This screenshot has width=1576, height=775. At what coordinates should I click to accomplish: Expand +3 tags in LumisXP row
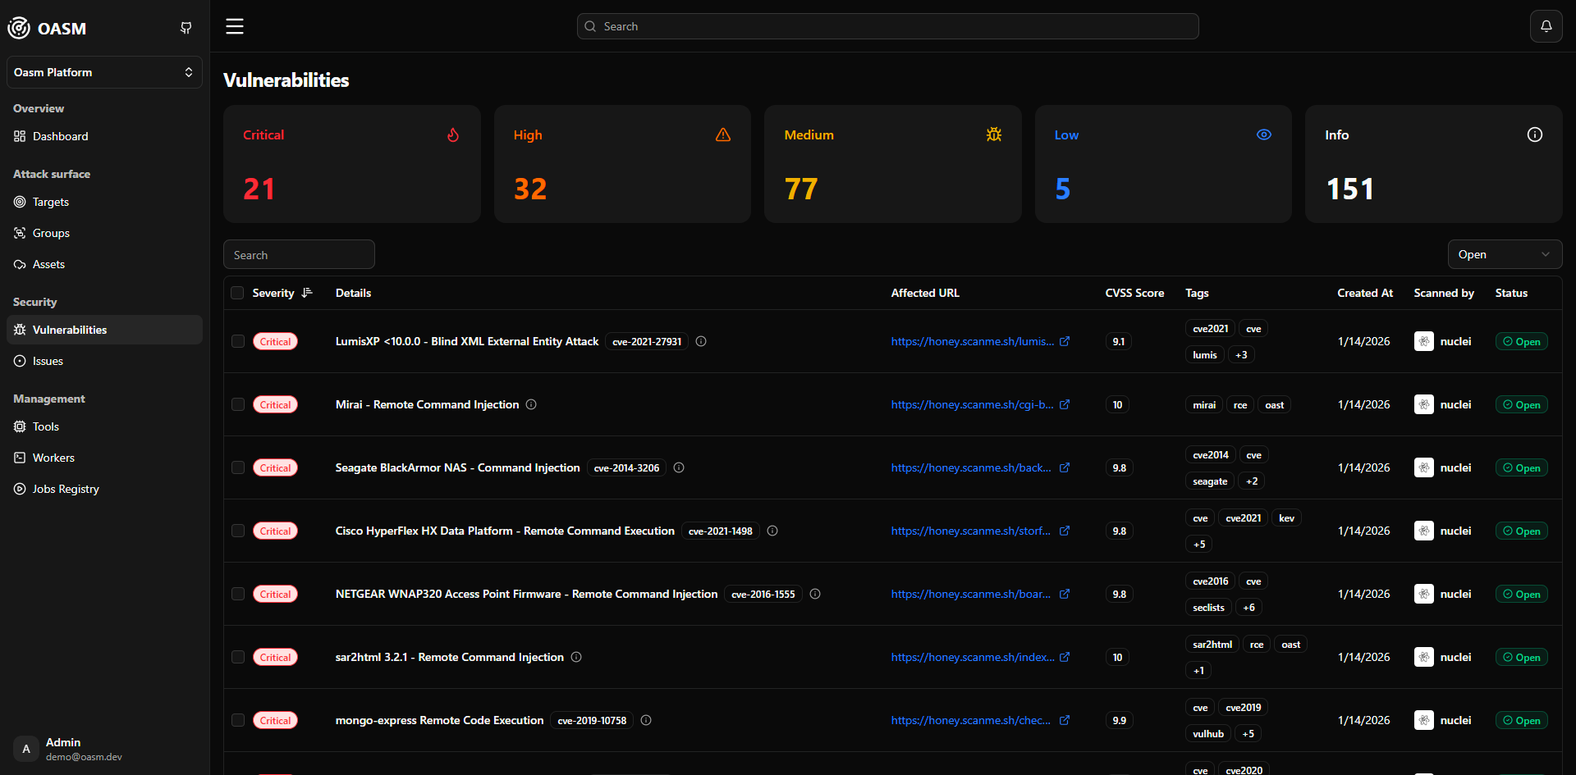(1241, 354)
